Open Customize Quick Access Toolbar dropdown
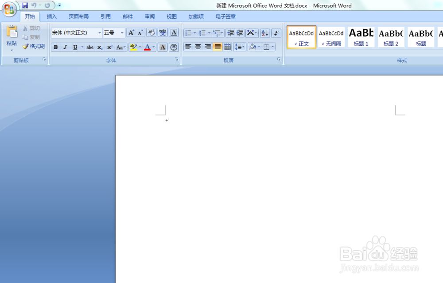 (59, 5)
